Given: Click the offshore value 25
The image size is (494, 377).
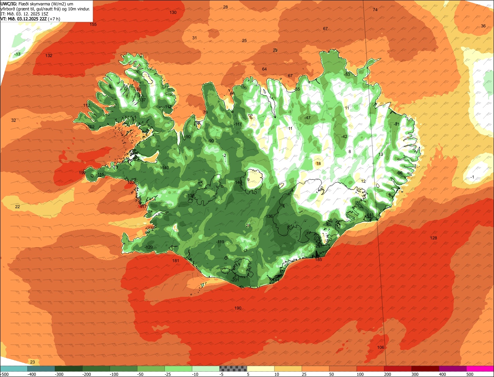Looking at the screenshot, I should tap(244, 40).
